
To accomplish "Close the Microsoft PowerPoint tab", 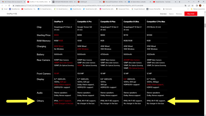I will (x=125, y=2).
